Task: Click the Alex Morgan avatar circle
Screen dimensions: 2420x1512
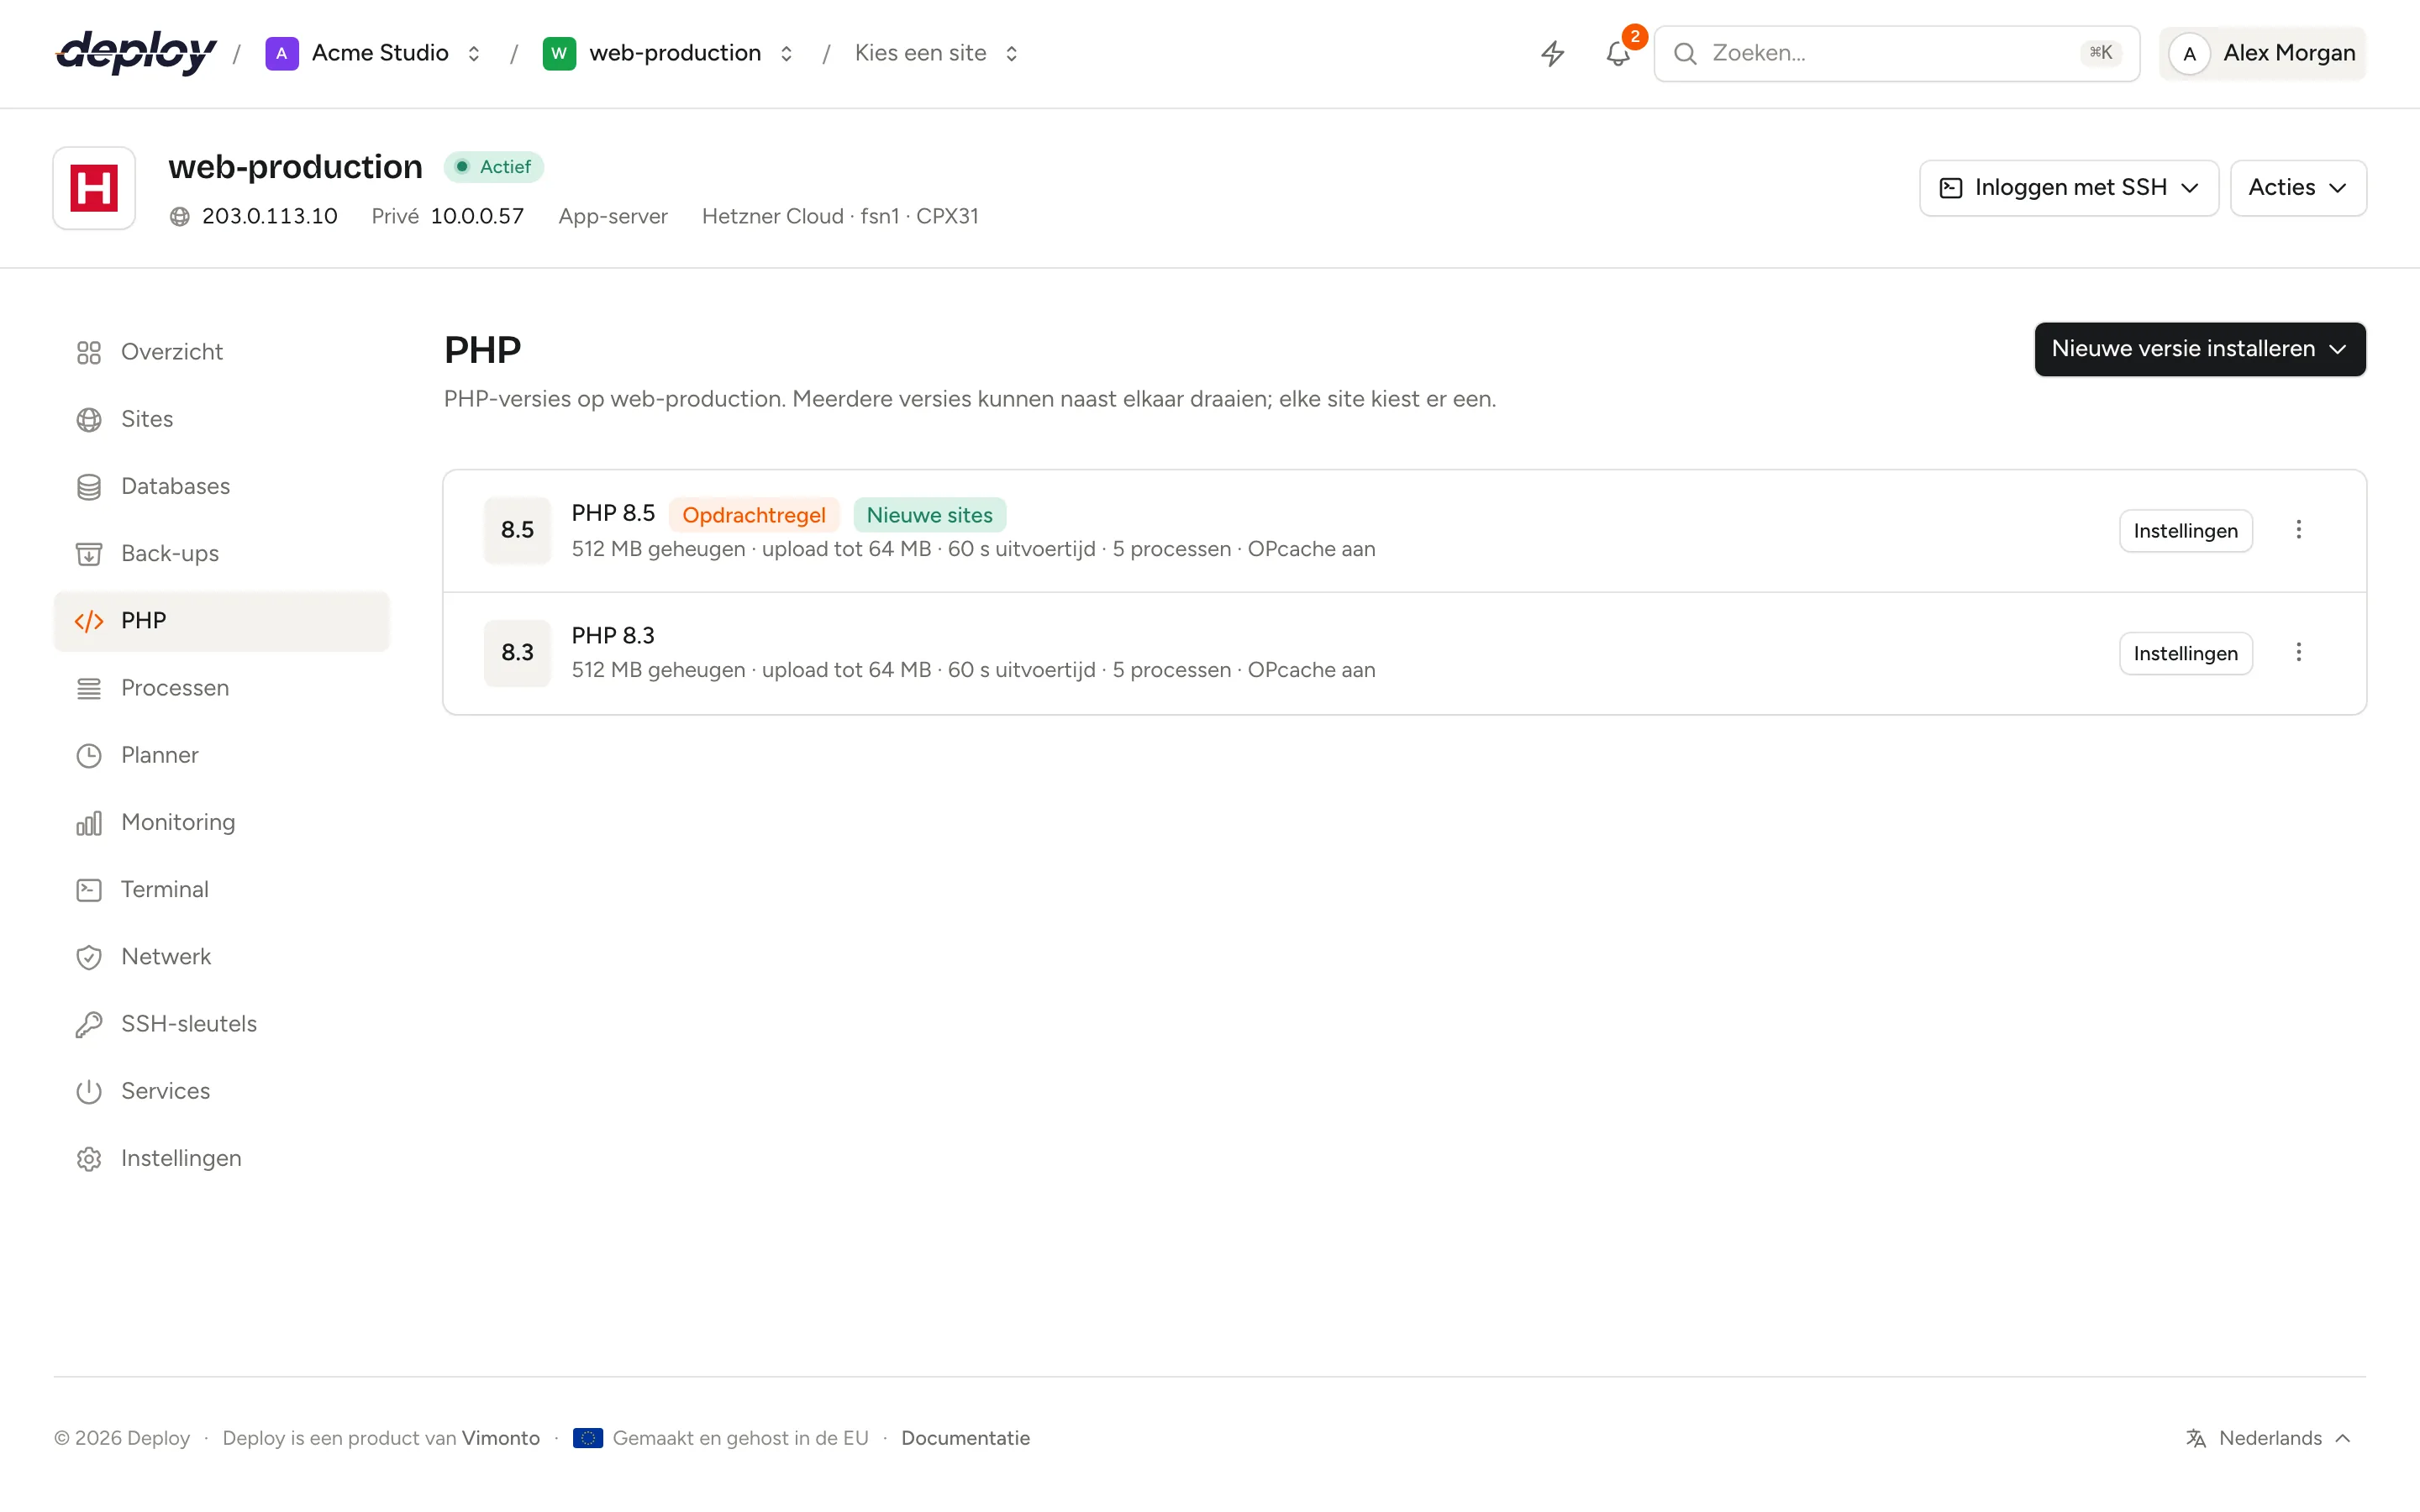Action: tap(2189, 53)
